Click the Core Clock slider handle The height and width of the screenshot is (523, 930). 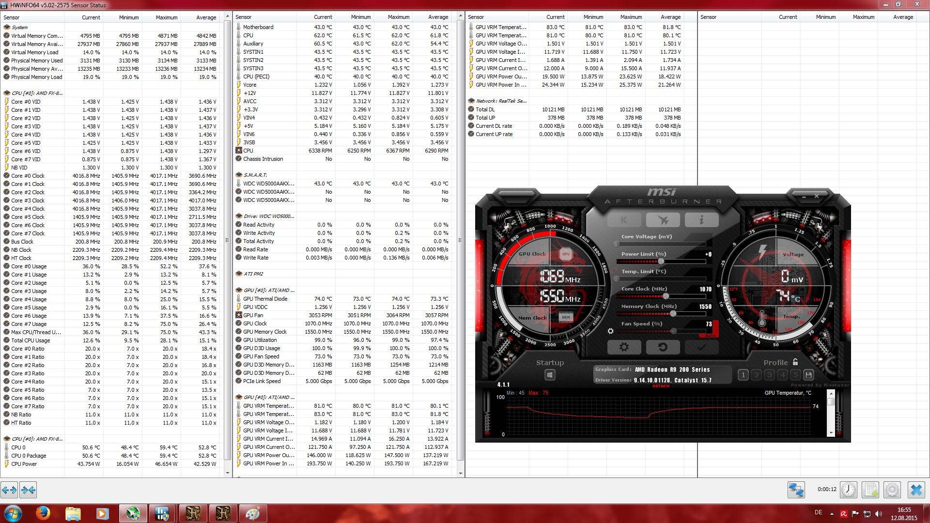coord(666,296)
